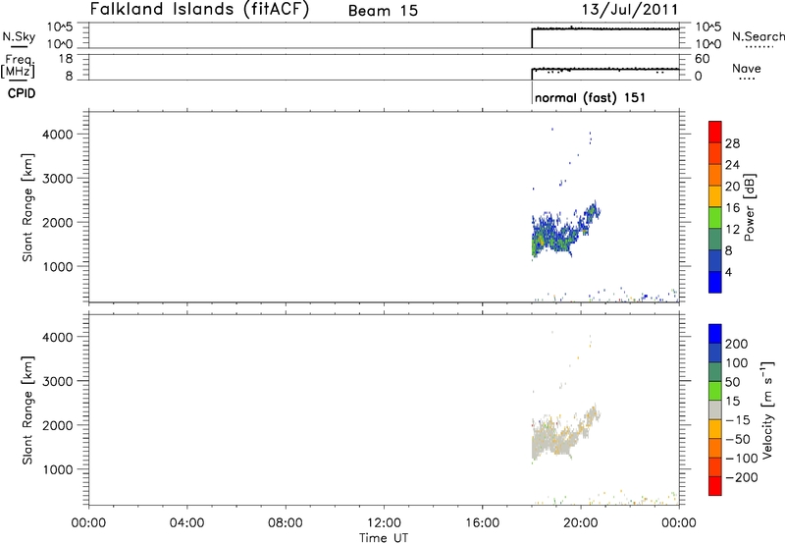Select the "normal (fast) 151" mode text

(590, 97)
